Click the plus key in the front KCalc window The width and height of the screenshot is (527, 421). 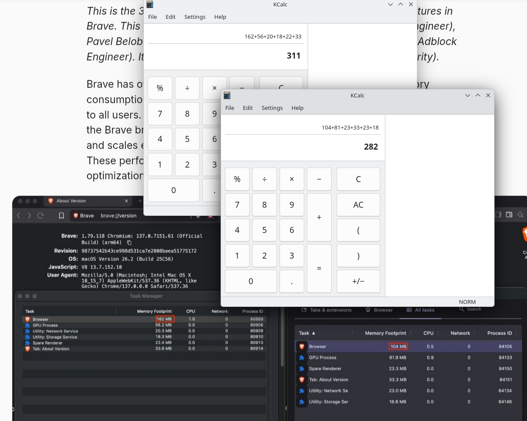(319, 217)
